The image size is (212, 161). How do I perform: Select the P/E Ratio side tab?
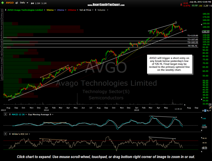tap(2, 14)
